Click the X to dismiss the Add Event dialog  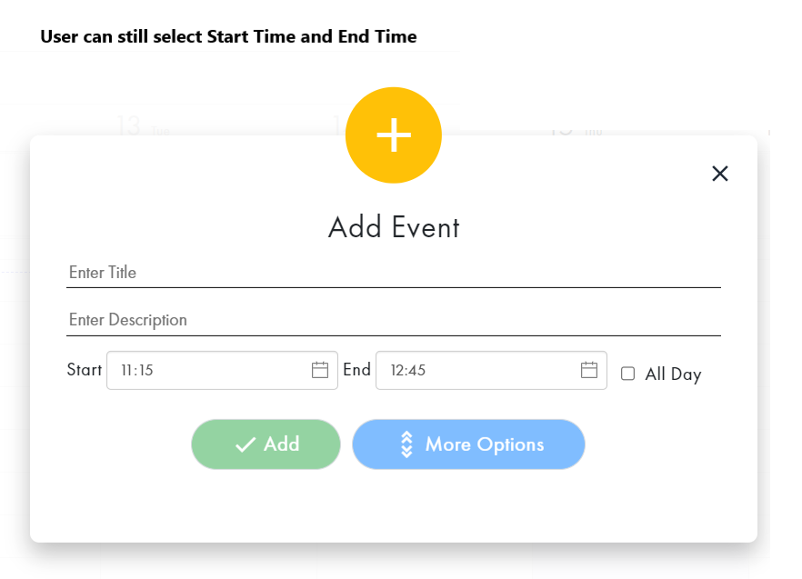719,173
